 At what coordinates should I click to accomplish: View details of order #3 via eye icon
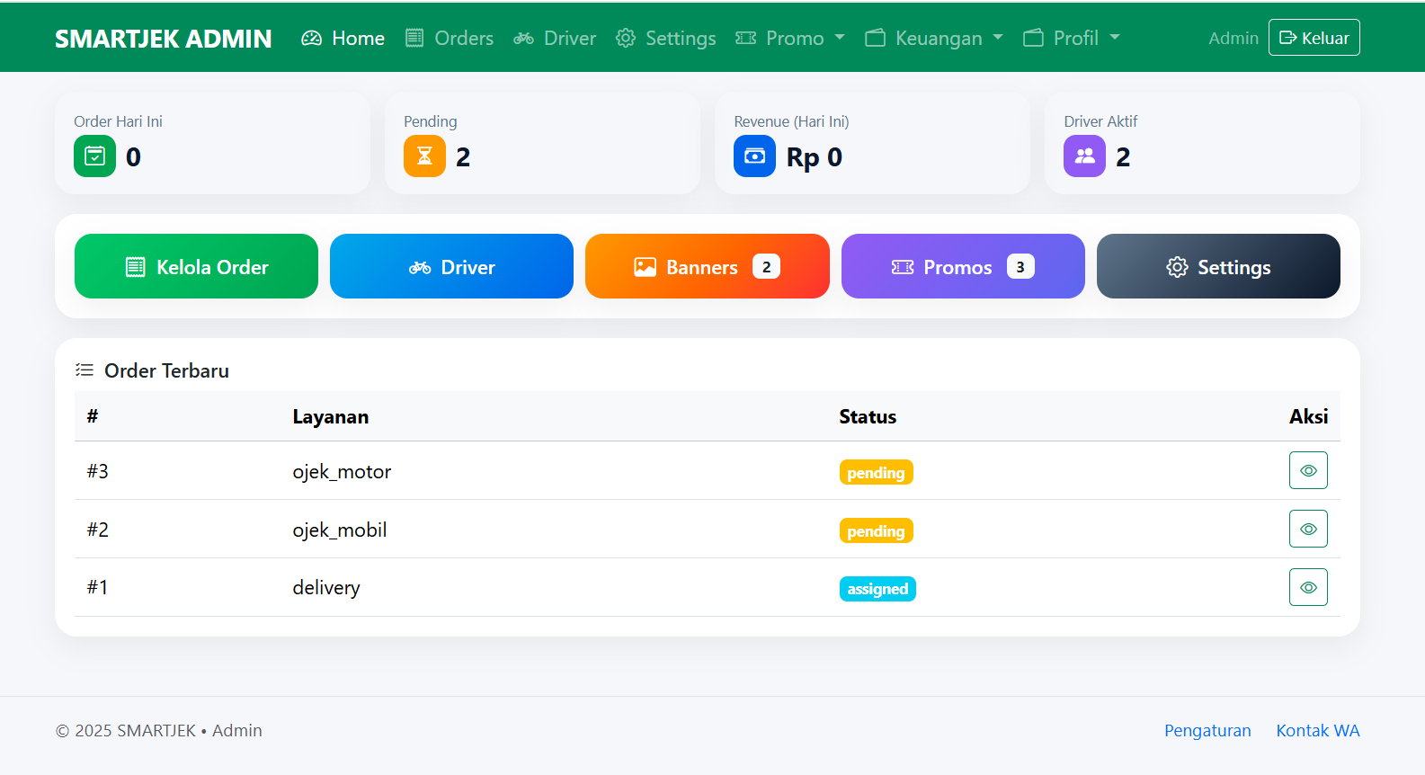click(1308, 471)
